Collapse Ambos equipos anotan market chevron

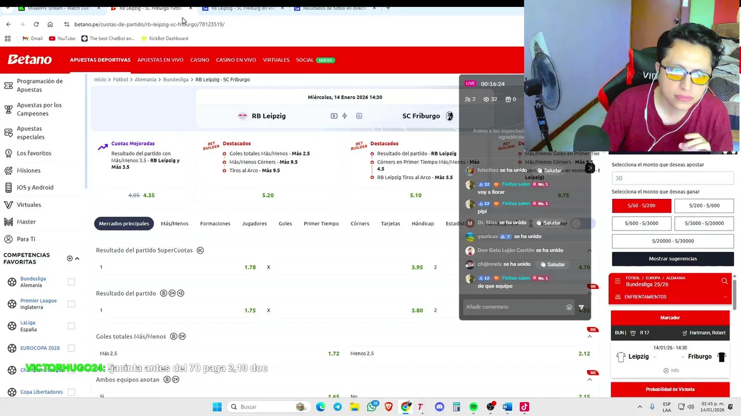pos(589,380)
